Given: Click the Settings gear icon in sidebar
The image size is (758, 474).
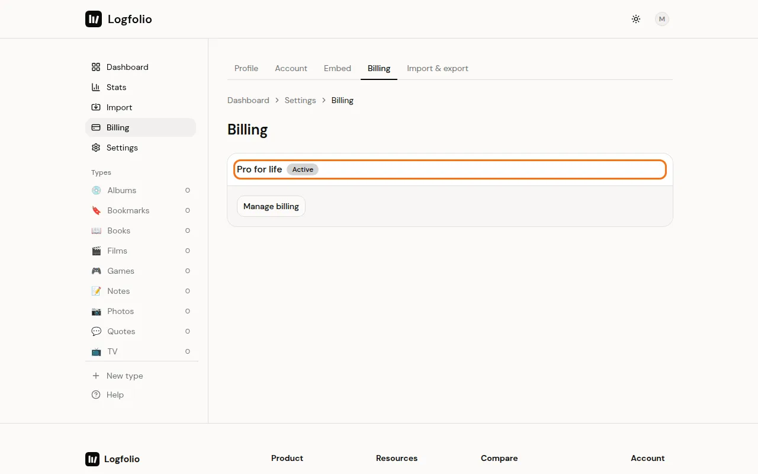Looking at the screenshot, I should (x=96, y=148).
